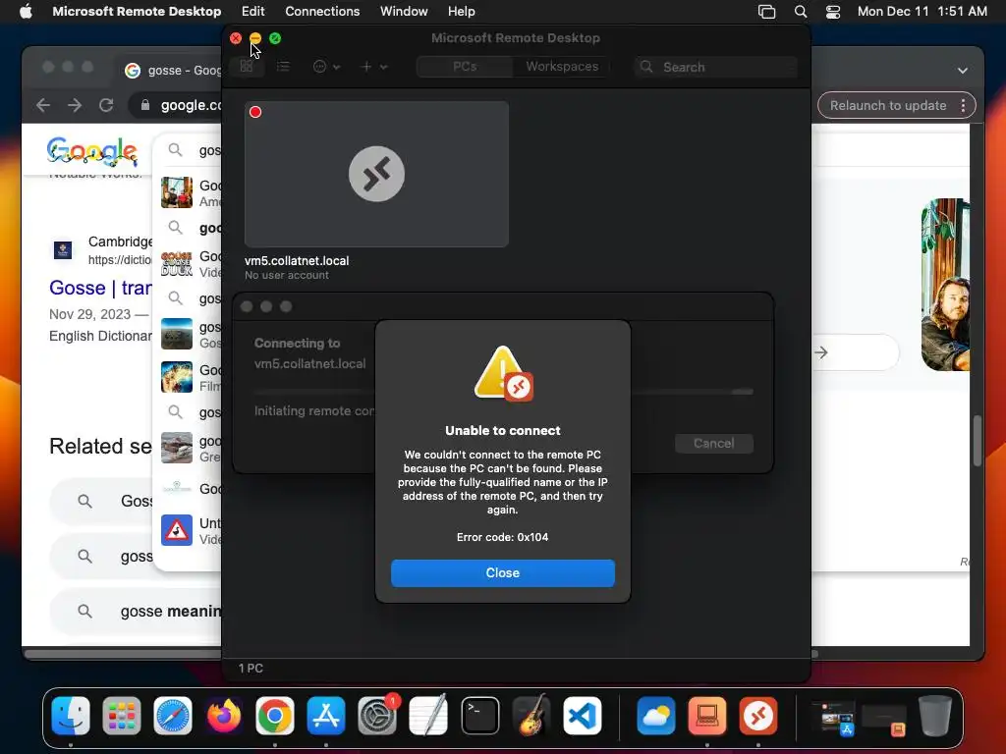Image resolution: width=1006 pixels, height=754 pixels.
Task: Open the Help menu
Action: [461, 11]
